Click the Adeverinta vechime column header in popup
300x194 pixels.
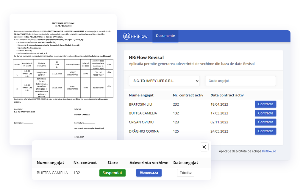[x=149, y=163]
